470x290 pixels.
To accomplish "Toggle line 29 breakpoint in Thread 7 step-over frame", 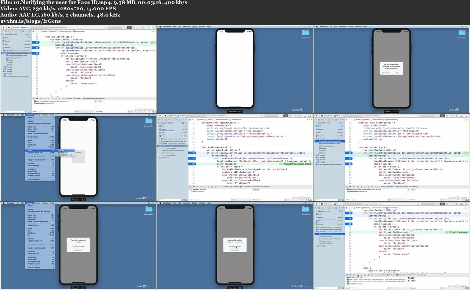I will point(349,224).
